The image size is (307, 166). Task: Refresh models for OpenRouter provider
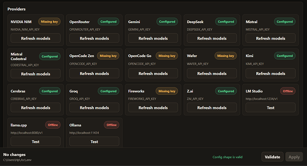click(94, 38)
